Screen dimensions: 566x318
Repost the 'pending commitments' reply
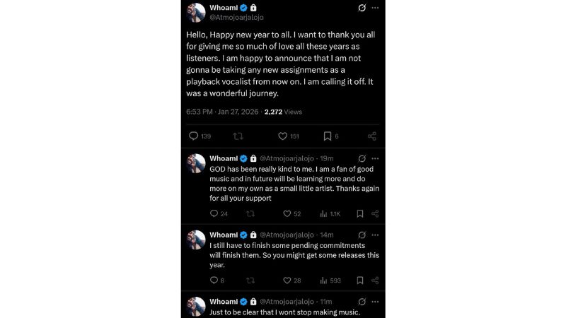tap(250, 281)
